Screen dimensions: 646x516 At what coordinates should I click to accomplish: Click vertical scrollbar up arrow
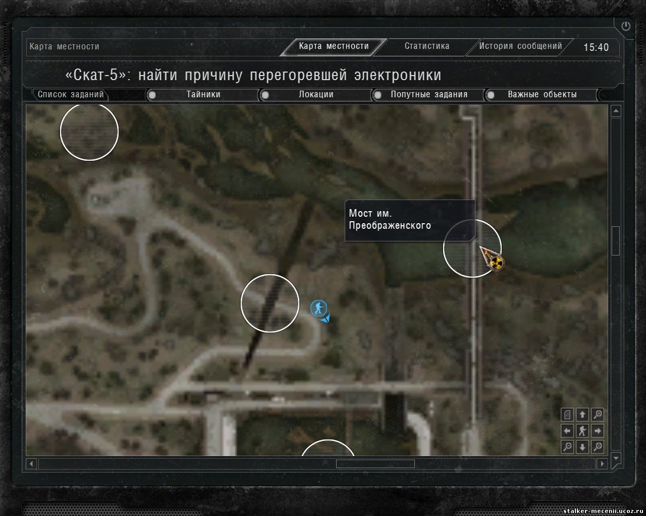tap(616, 111)
